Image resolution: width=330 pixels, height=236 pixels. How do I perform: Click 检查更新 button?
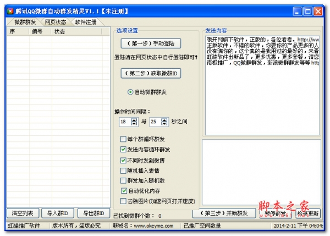coord(307,213)
